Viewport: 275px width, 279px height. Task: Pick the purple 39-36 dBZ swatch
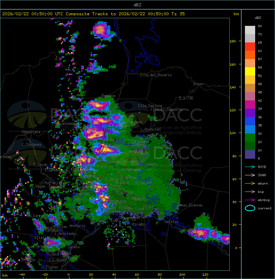[x=250, y=113]
